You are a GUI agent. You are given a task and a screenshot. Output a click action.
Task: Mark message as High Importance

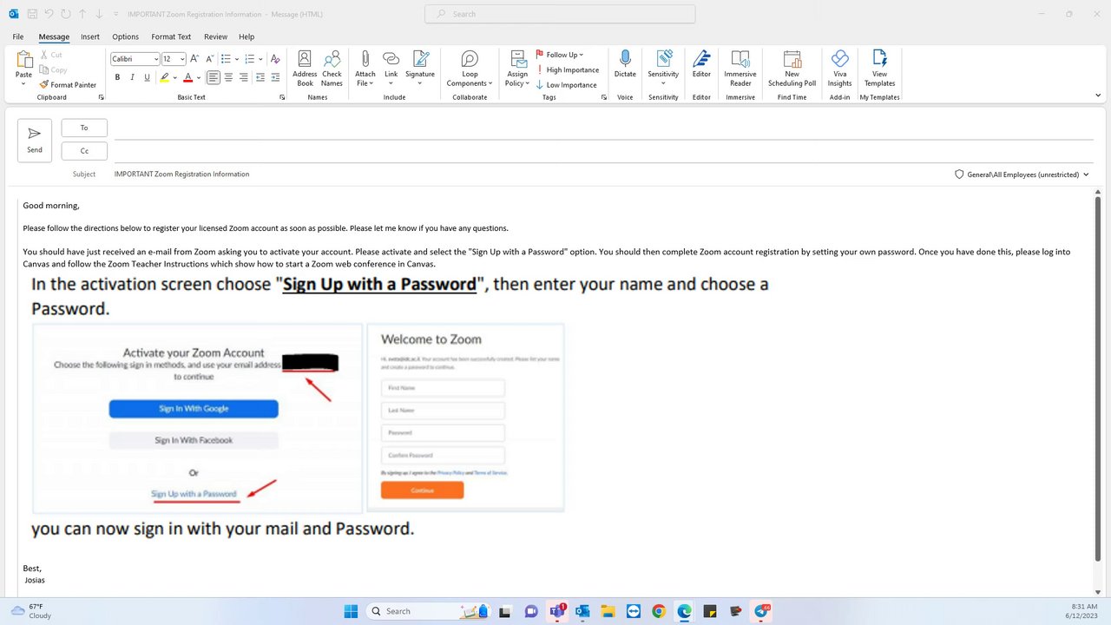point(568,70)
